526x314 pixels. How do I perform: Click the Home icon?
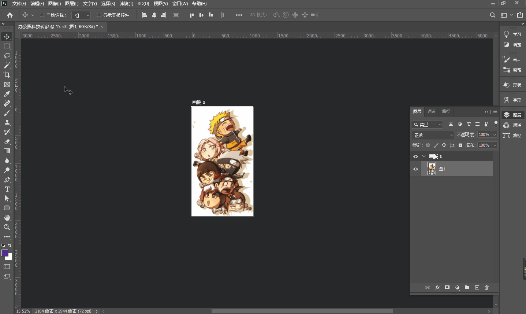tap(10, 15)
